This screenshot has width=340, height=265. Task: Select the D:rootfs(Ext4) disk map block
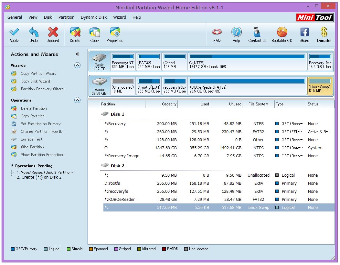pos(149,86)
